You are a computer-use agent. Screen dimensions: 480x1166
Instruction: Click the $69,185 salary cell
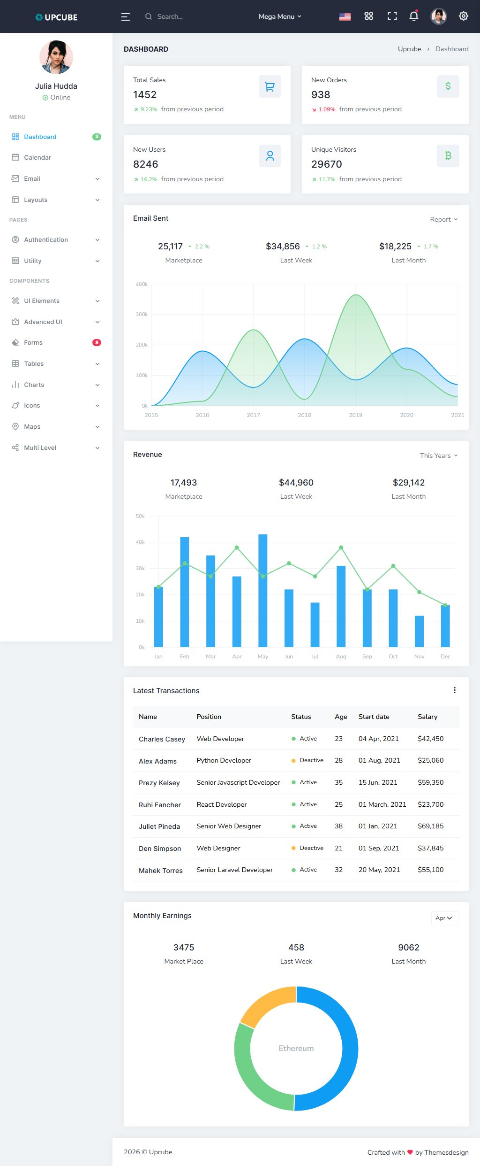click(431, 826)
